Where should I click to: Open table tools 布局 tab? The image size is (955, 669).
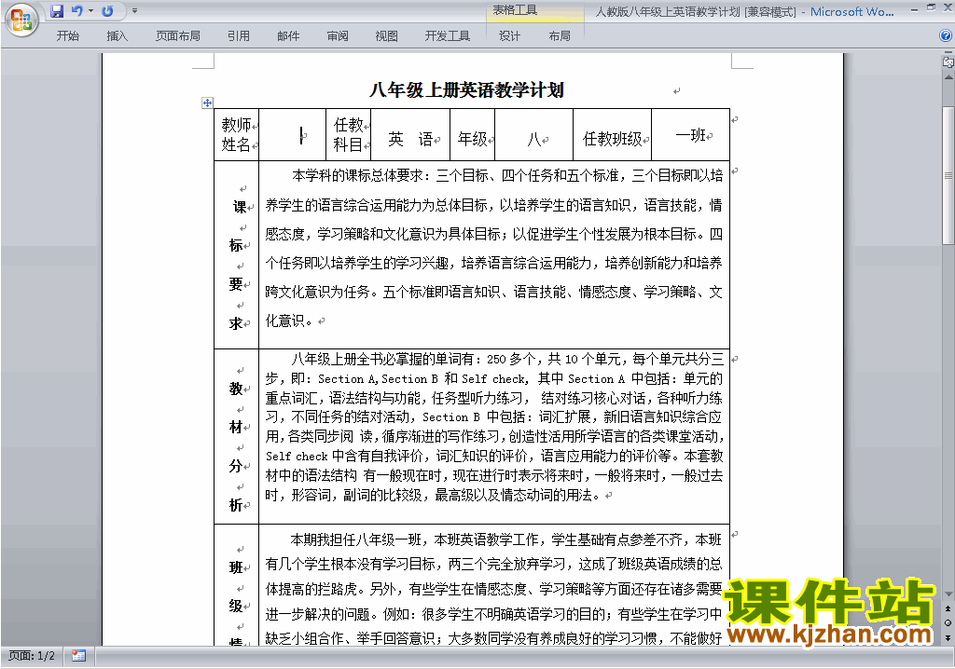(x=560, y=36)
